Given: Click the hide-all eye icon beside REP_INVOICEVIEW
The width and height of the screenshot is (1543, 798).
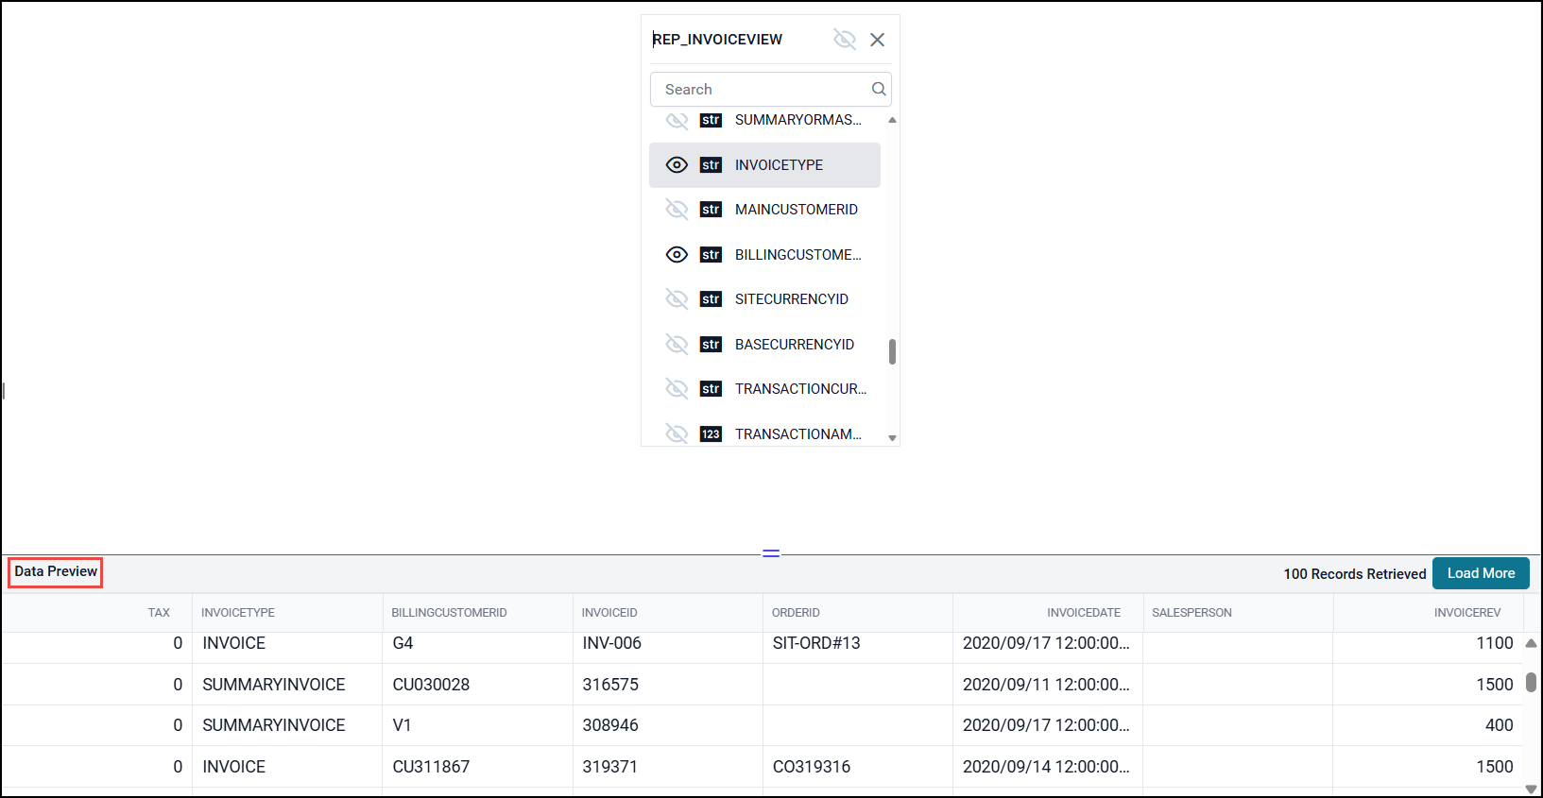Looking at the screenshot, I should pos(844,40).
